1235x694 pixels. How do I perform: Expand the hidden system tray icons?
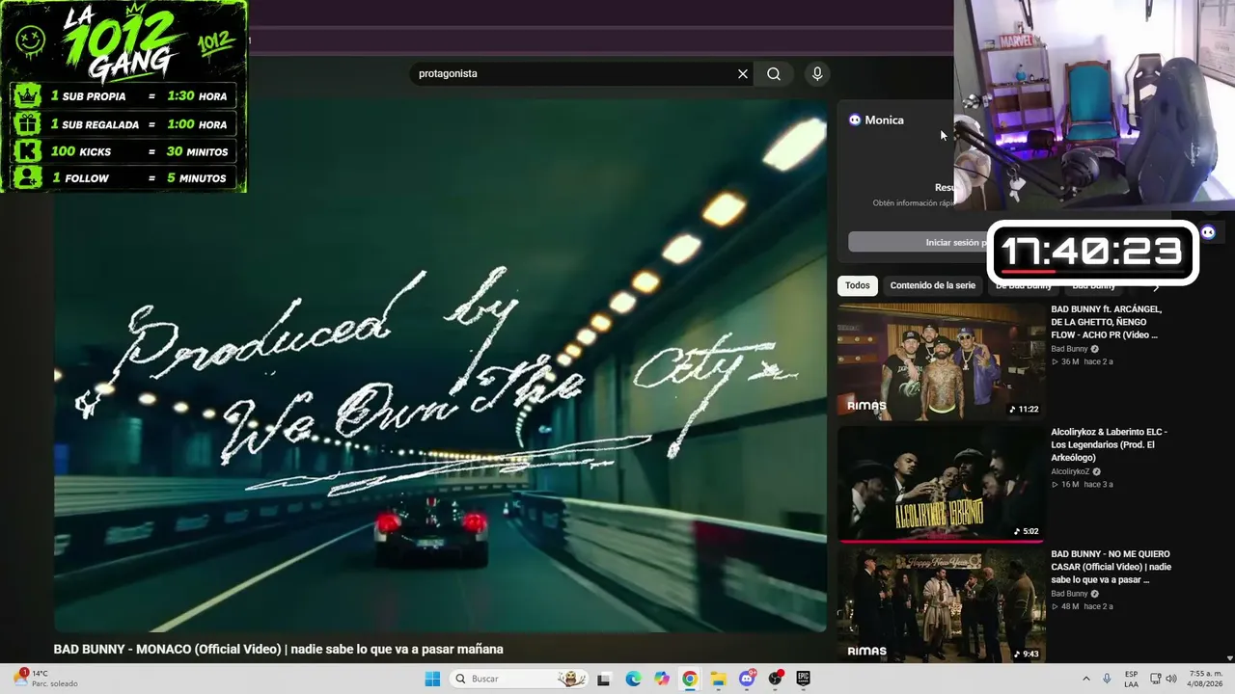(1086, 679)
